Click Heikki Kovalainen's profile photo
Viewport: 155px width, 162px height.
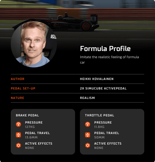(x=34, y=44)
